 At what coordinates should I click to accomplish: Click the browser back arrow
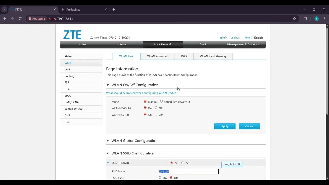(x=5, y=19)
